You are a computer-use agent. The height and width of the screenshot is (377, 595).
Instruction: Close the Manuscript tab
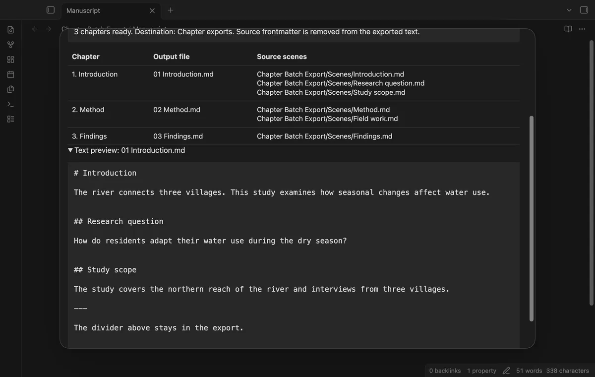coord(152,10)
